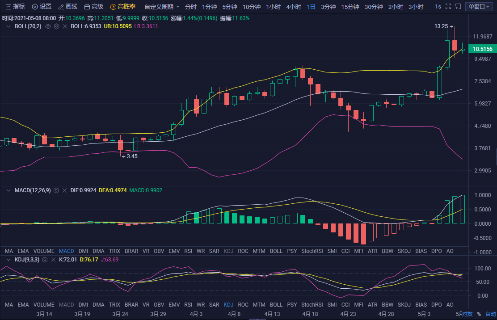Image resolution: width=497 pixels, height=320 pixels.
Task: Select the RSI indicator in MACD panel row
Action: point(188,251)
